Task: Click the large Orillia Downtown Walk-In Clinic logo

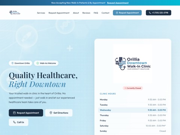Action: (133, 64)
